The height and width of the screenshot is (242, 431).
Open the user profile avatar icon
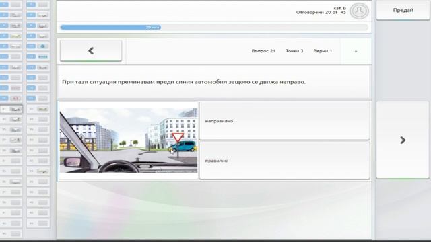[359, 11]
